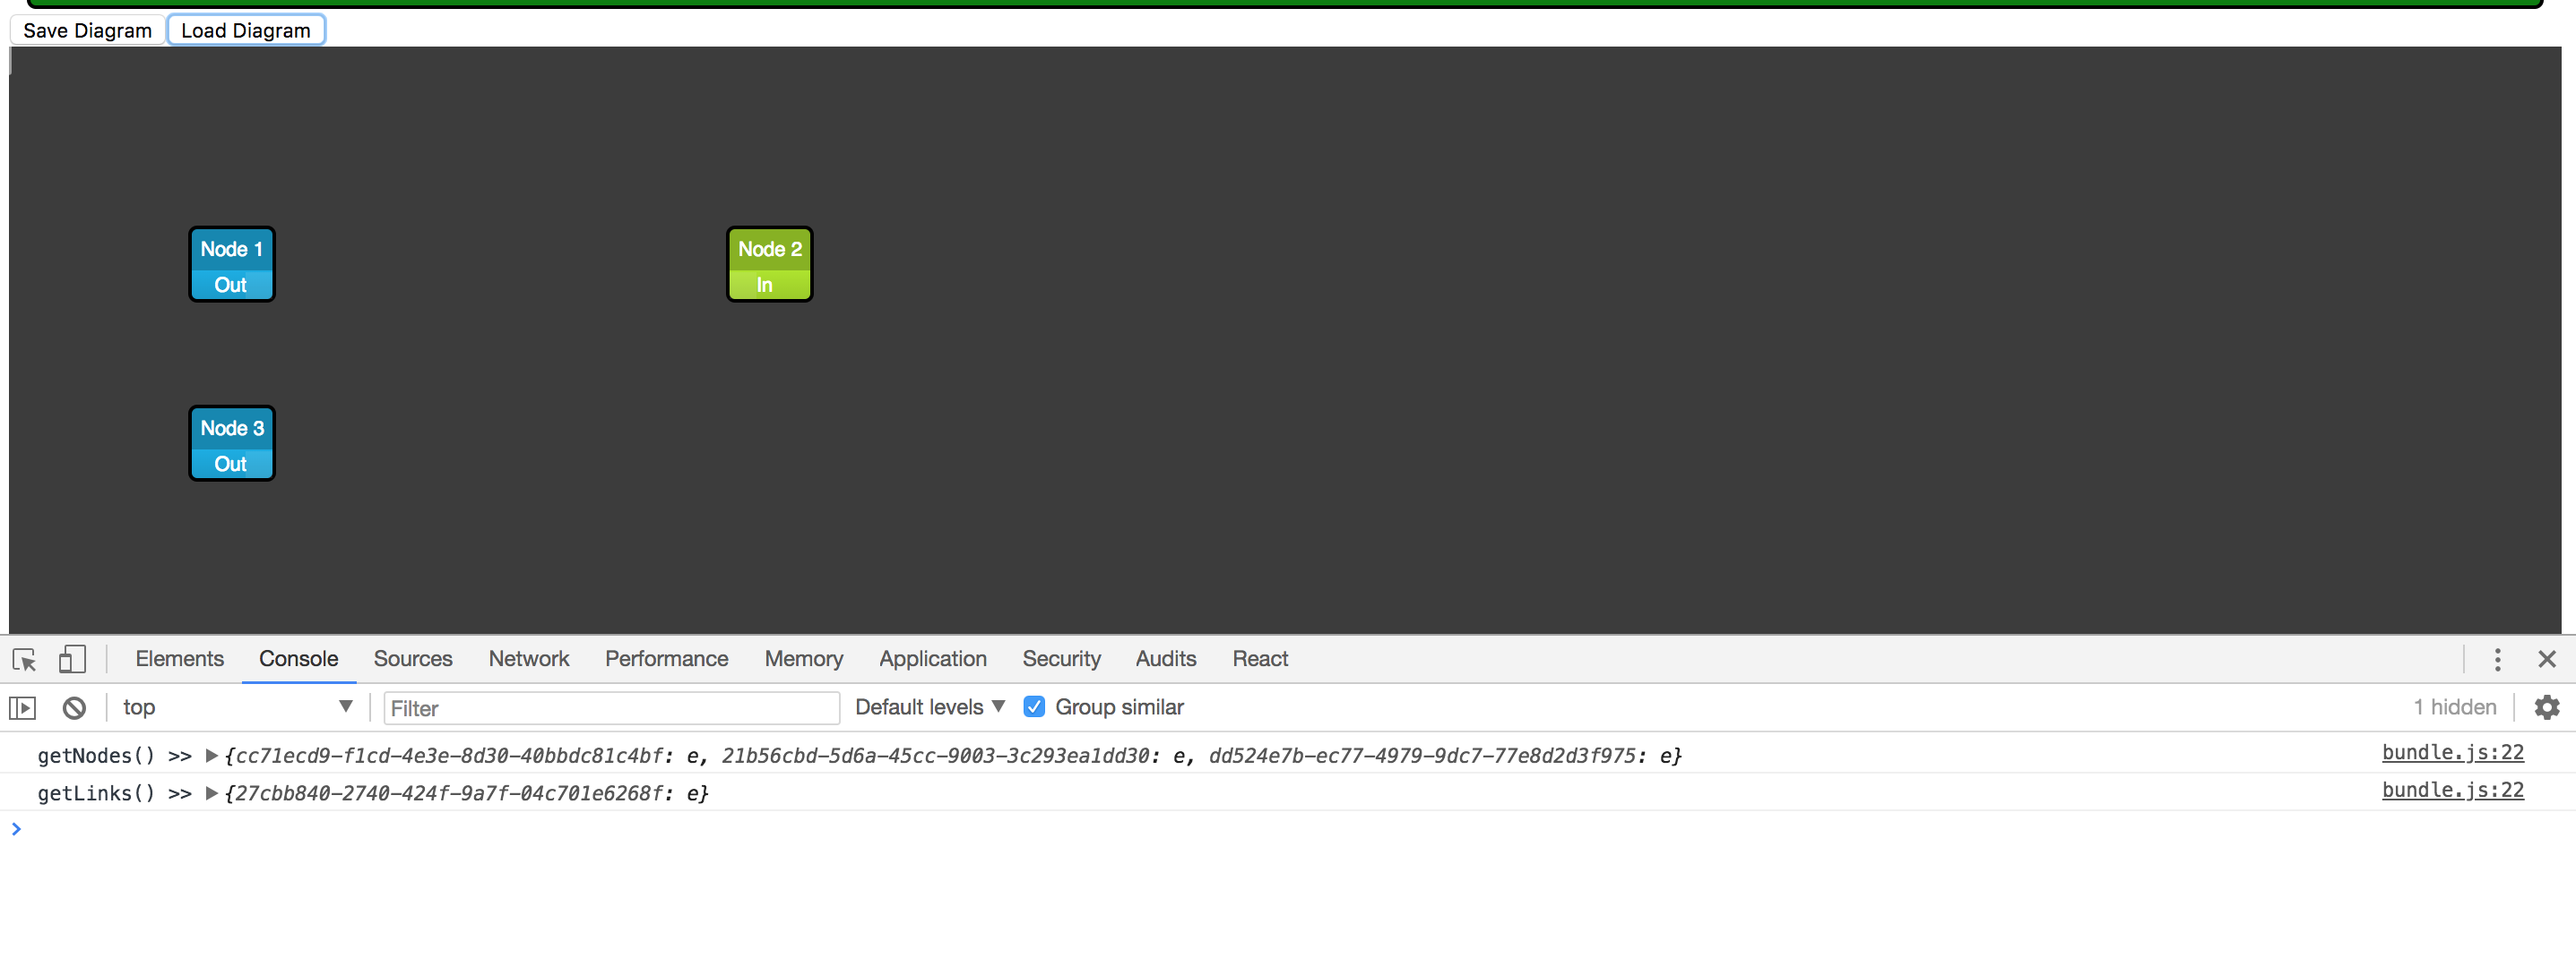This screenshot has height=958, width=2576.
Task: Click the inspect element picker icon
Action: (24, 659)
